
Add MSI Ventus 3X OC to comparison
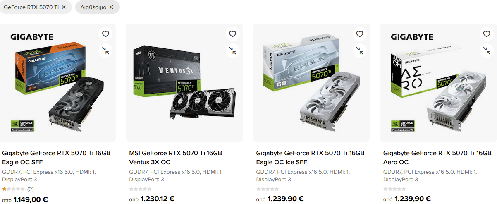(233, 50)
